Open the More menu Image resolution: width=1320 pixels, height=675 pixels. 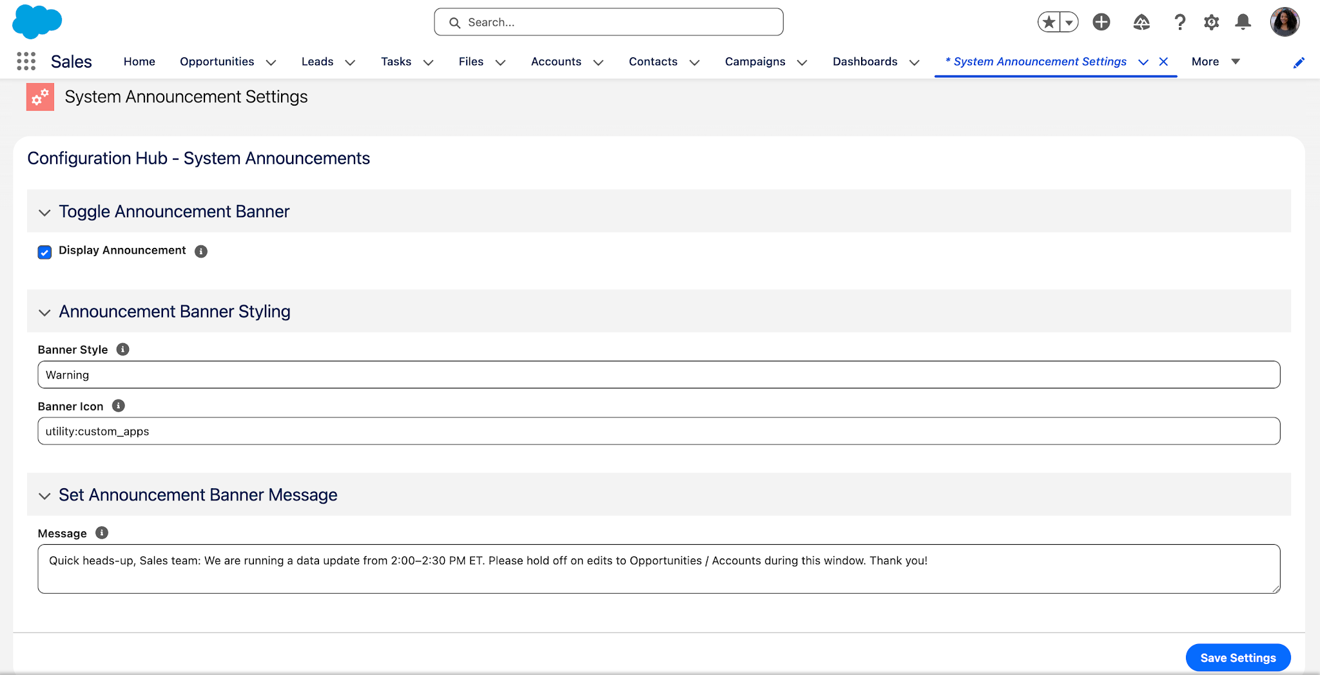(x=1214, y=62)
